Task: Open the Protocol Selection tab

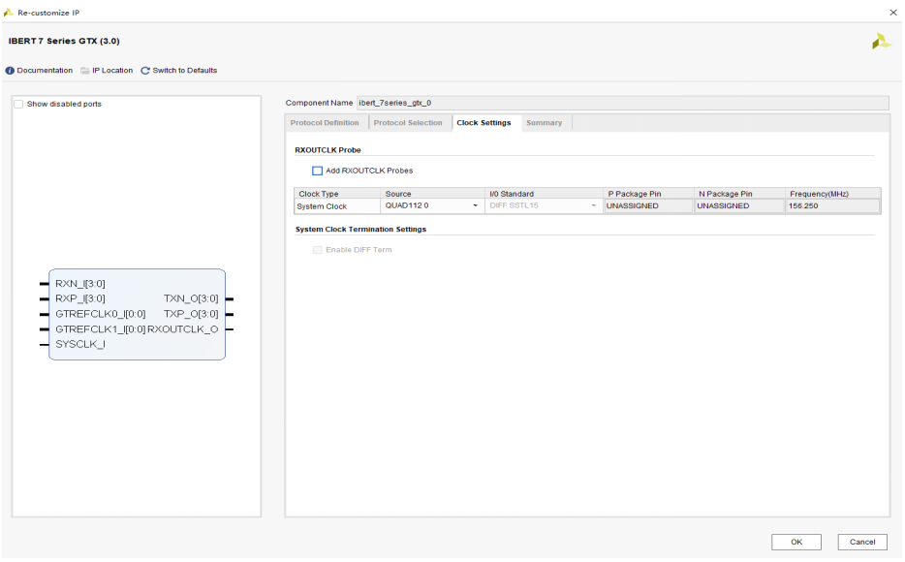Action: pyautogui.click(x=408, y=123)
